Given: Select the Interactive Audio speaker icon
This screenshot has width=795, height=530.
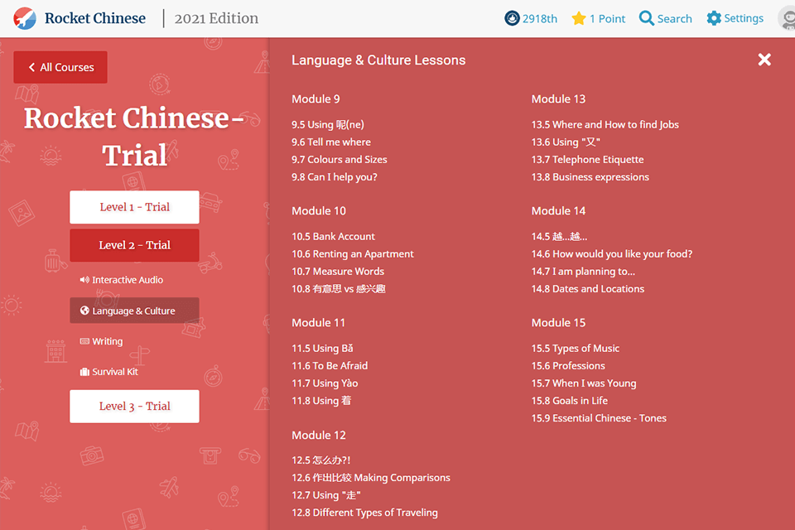Looking at the screenshot, I should (x=85, y=279).
